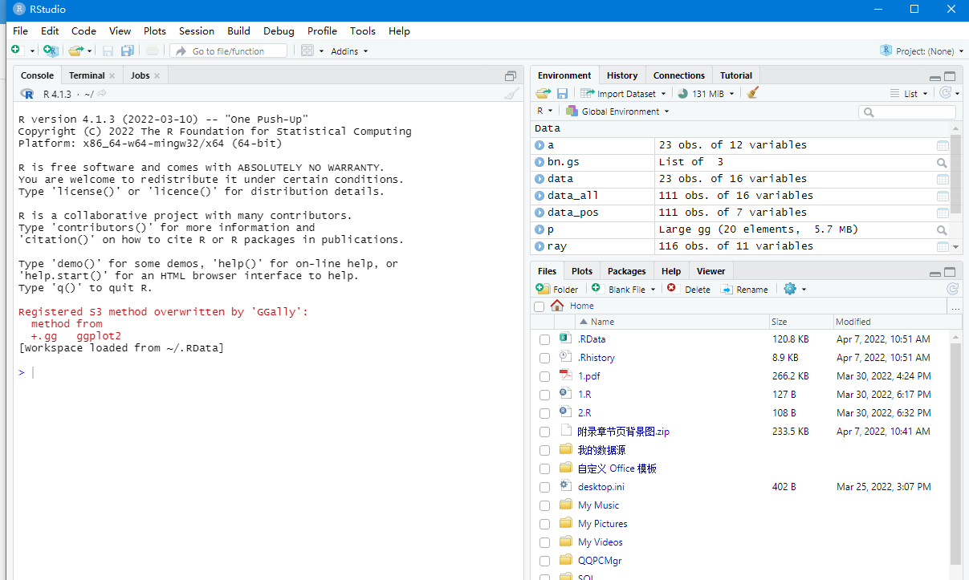Click the Open File folder icon

click(76, 51)
